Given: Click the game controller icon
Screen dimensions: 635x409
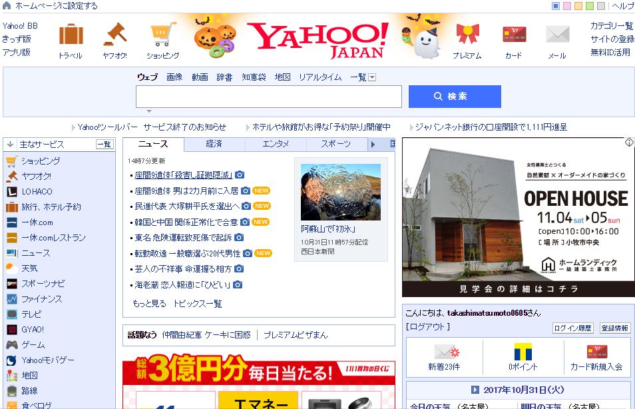Looking at the screenshot, I should coord(12,345).
